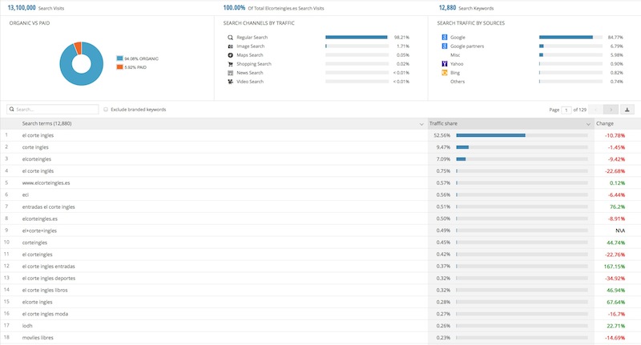Select keyword 'www.elcorteingles.es'

(46, 183)
